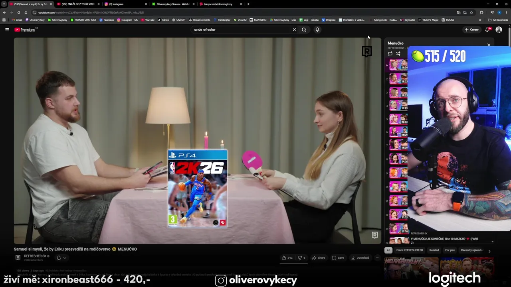
Task: Select the All filter chip
Action: point(388,250)
